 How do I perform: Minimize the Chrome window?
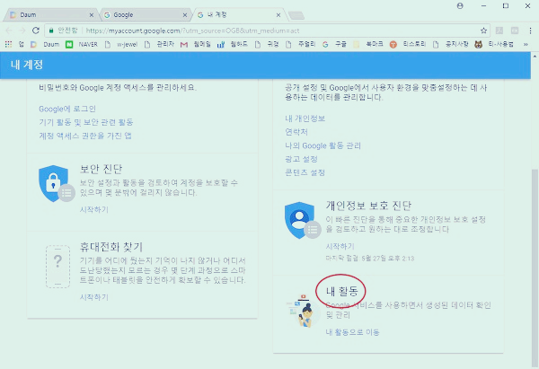(x=483, y=6)
